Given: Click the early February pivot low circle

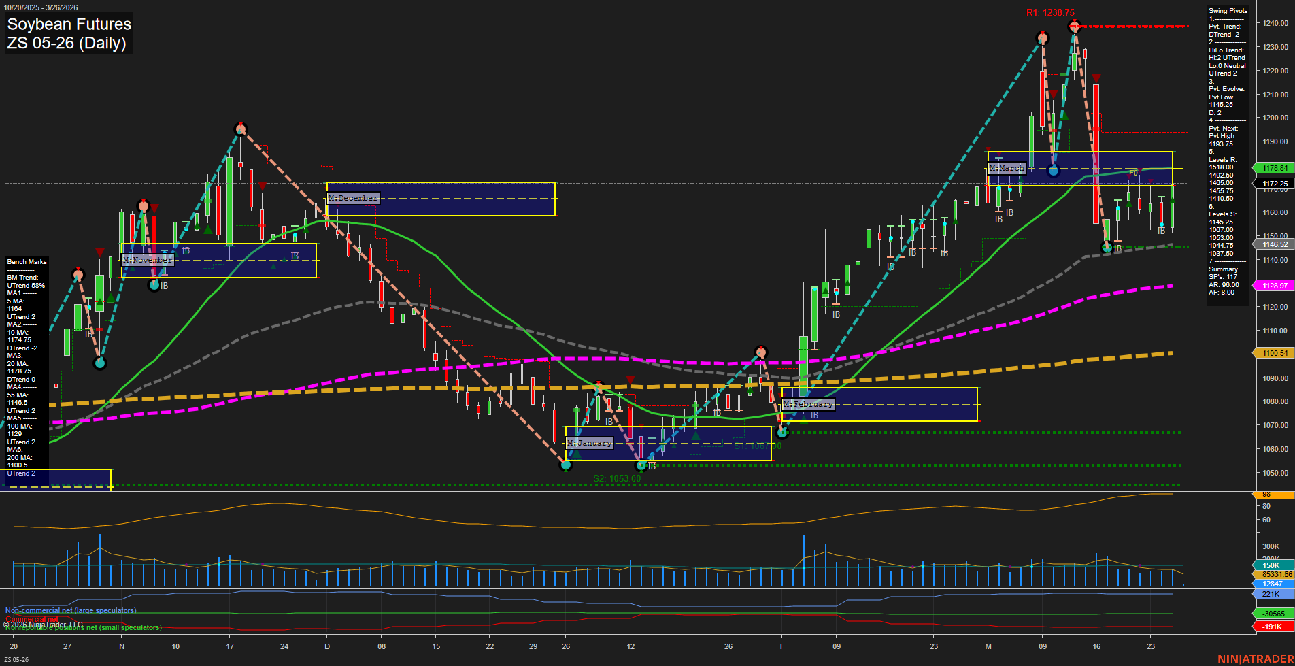Looking at the screenshot, I should tap(782, 432).
